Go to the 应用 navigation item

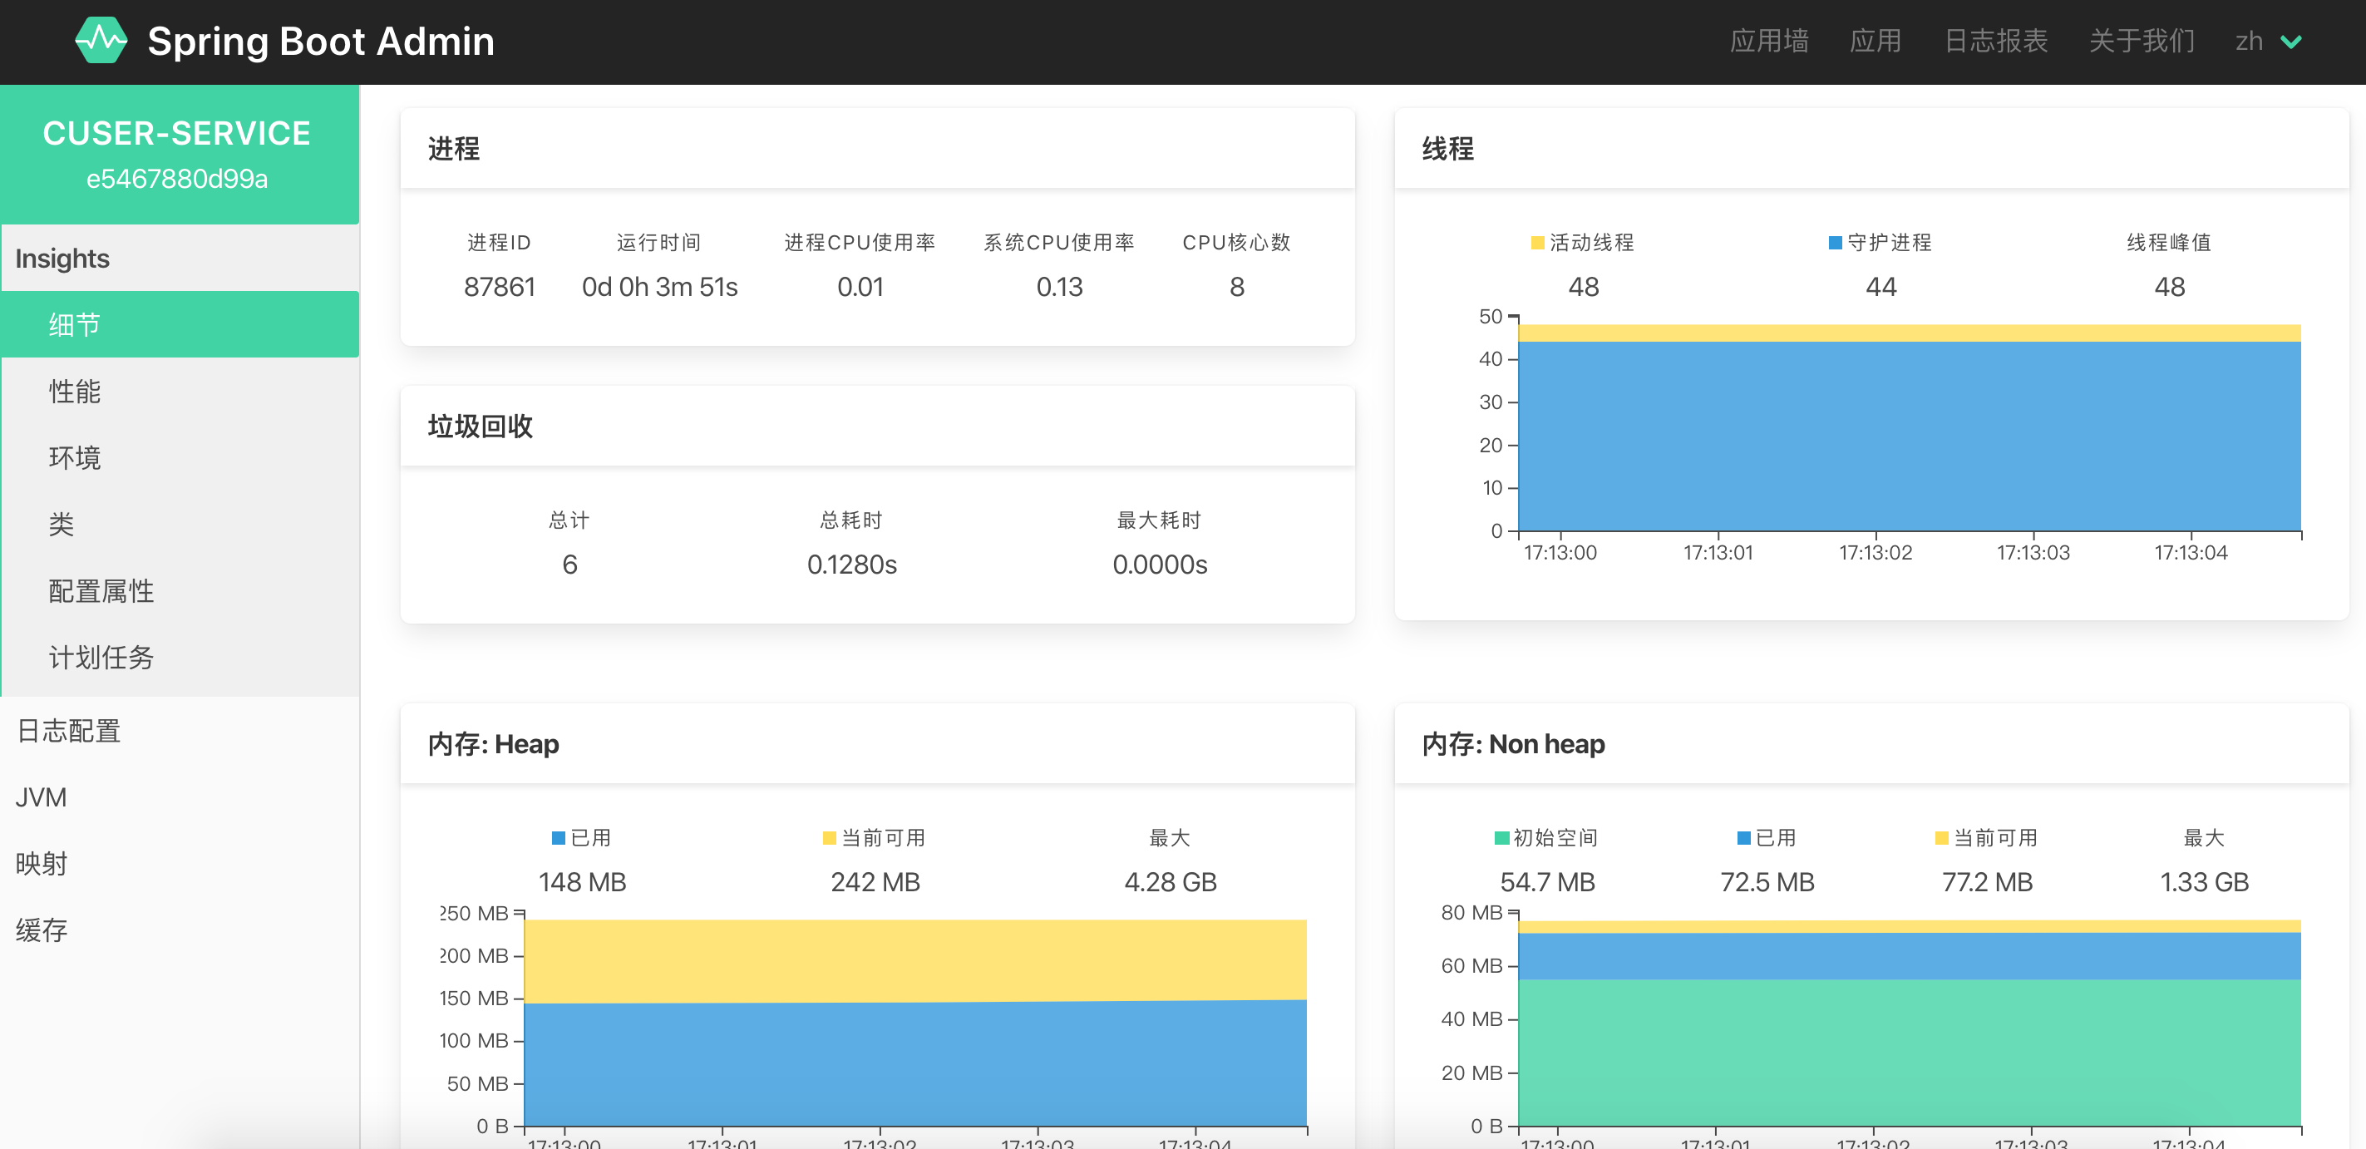pyautogui.click(x=1875, y=42)
